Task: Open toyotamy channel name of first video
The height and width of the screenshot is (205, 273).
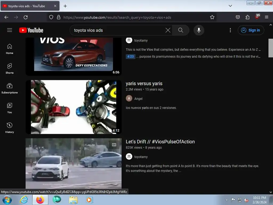Action: (x=141, y=41)
